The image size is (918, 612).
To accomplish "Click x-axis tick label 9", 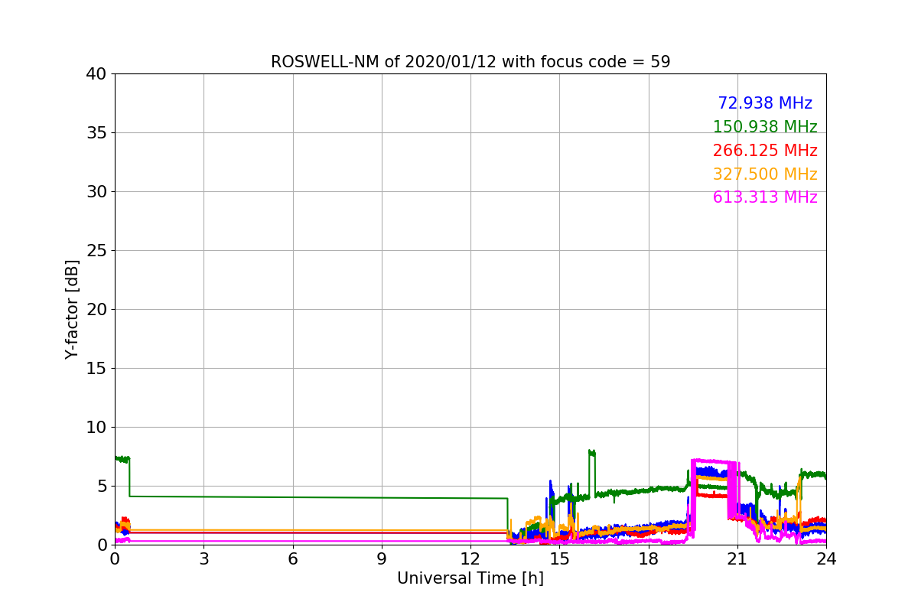I will pyautogui.click(x=382, y=558).
